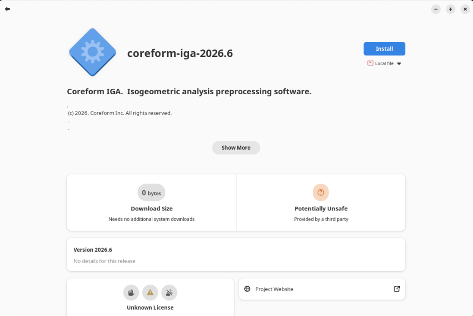Screen dimensions: 473x316
Task: Click the 0 bytes download size badge
Action: point(151,192)
